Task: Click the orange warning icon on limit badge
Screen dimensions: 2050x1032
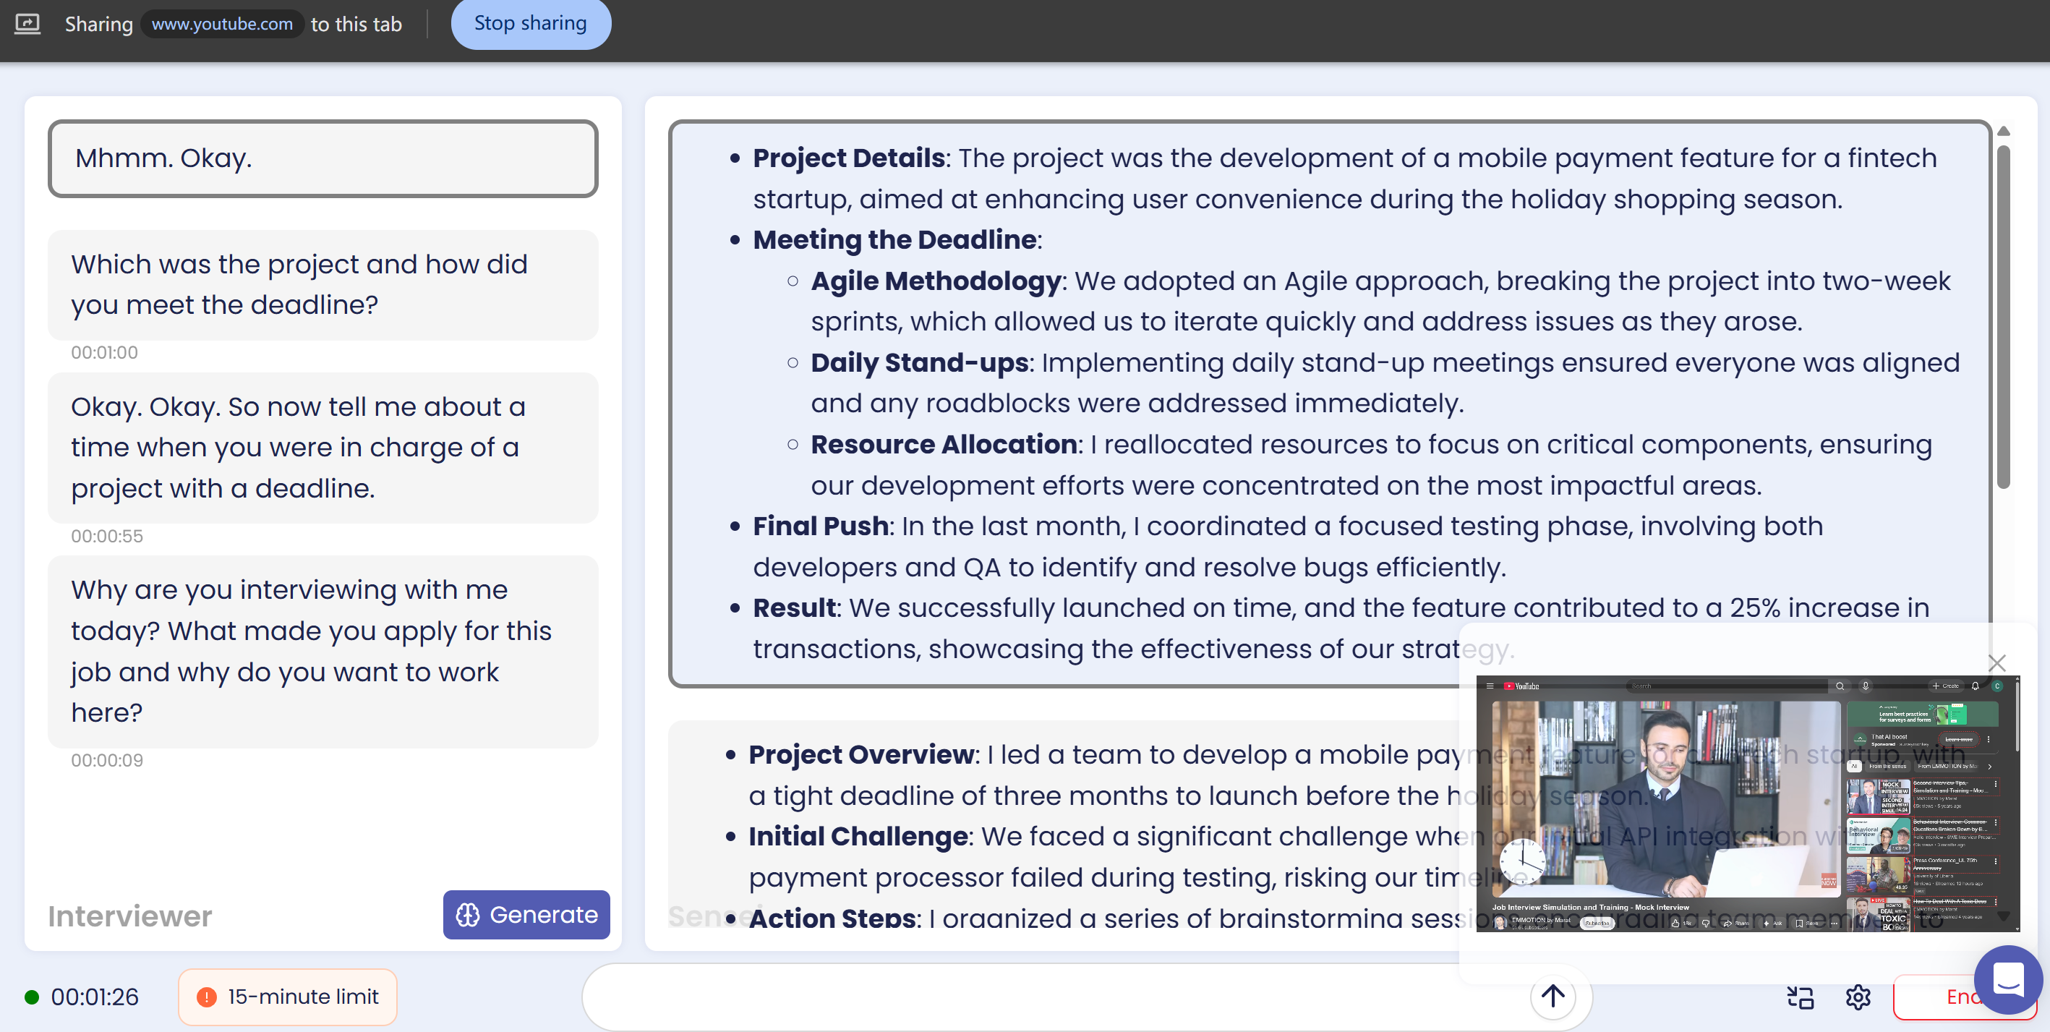Action: 206,997
